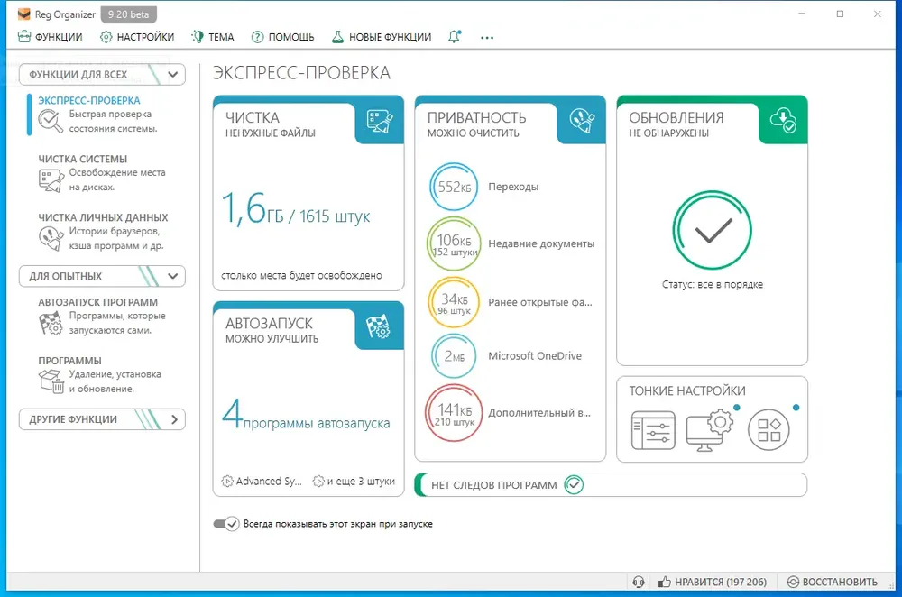Click the Ранее открытые фа... label

540,302
